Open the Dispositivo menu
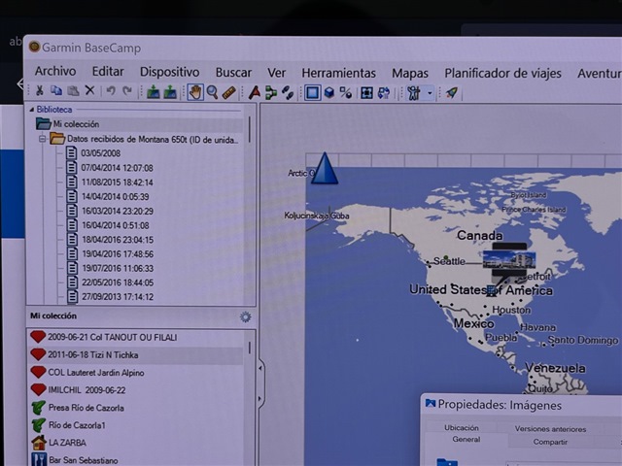 tap(169, 72)
